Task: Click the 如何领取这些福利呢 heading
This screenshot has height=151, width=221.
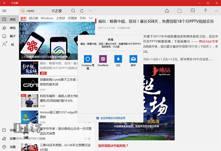Action: (113, 145)
